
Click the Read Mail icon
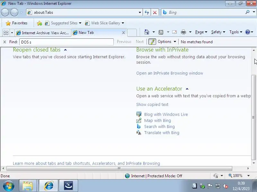(174, 32)
